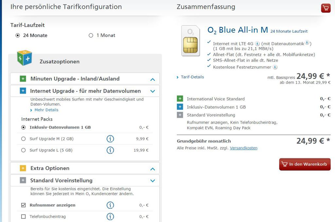Image resolution: width=335 pixels, height=222 pixels.
Task: Collapse Standard Voreinstellung section chevron
Action: pos(152,181)
